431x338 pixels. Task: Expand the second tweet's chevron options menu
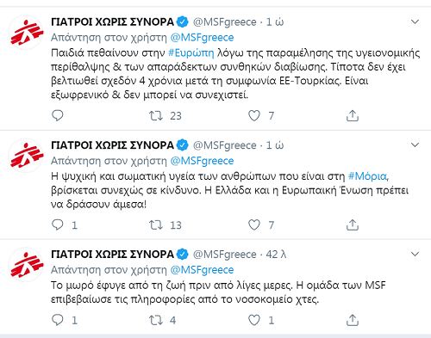coord(415,145)
